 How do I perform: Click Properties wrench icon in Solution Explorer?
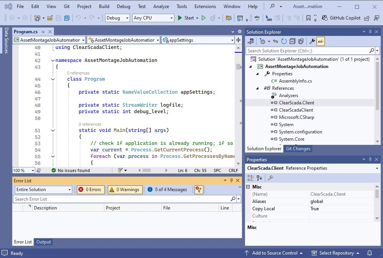click(x=312, y=41)
